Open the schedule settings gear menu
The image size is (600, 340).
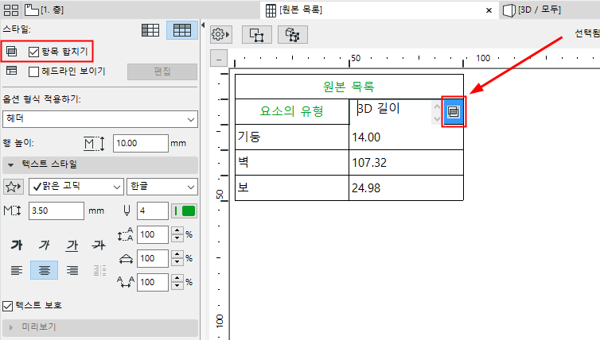coord(220,35)
